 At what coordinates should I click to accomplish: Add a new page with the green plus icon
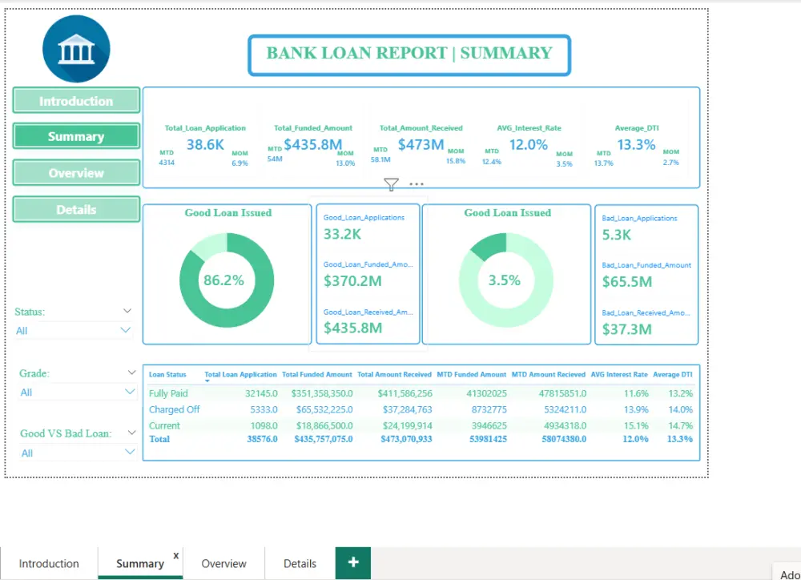[x=352, y=563]
